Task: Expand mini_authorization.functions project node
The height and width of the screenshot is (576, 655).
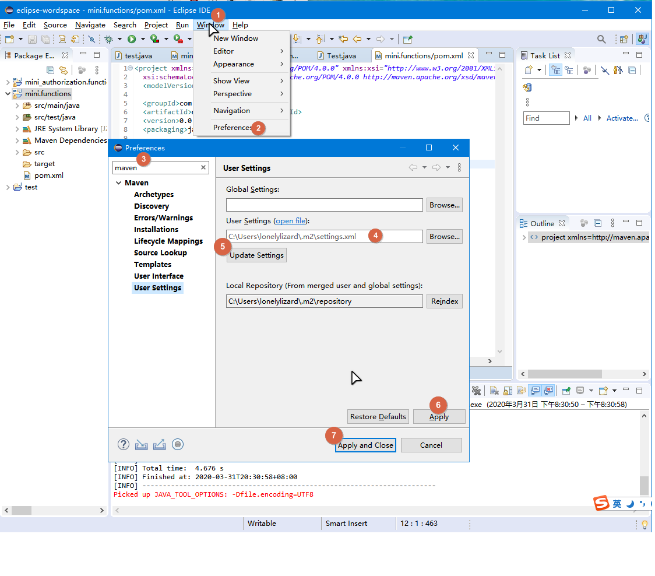Action: click(x=8, y=82)
